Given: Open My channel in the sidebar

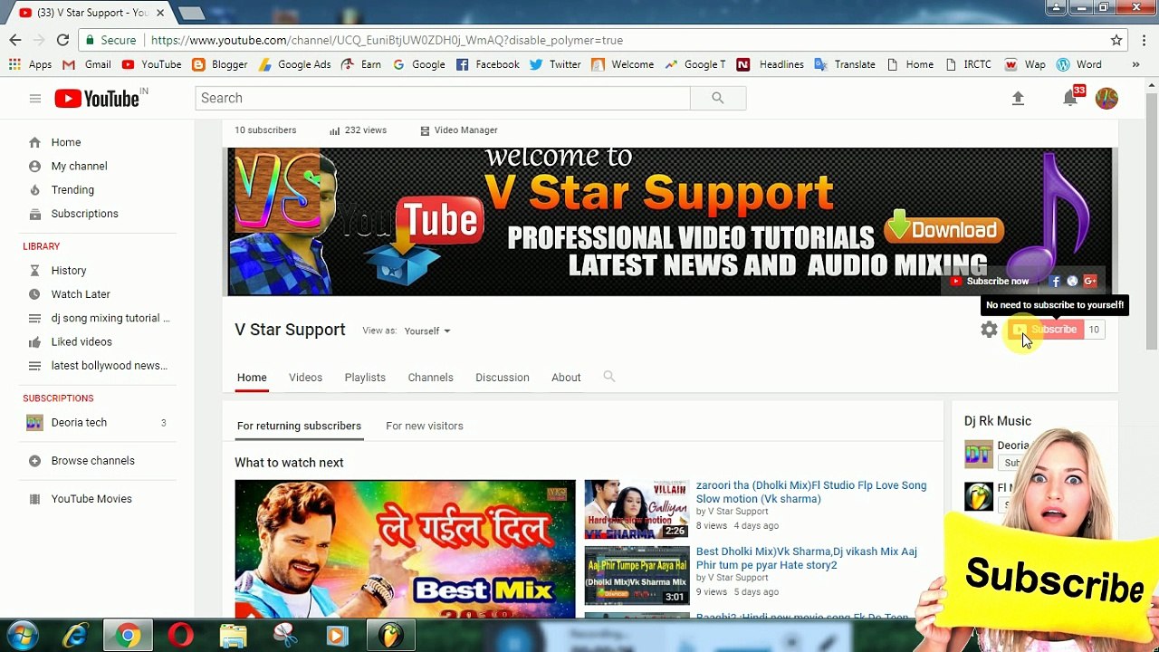Looking at the screenshot, I should pos(79,167).
